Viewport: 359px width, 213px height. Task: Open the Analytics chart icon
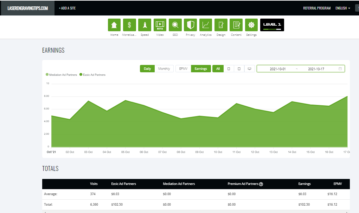pos(206,25)
